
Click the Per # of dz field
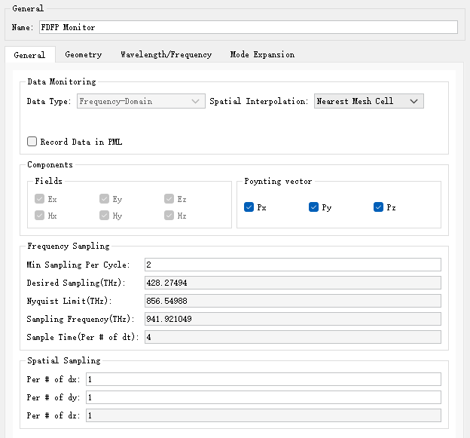point(263,415)
